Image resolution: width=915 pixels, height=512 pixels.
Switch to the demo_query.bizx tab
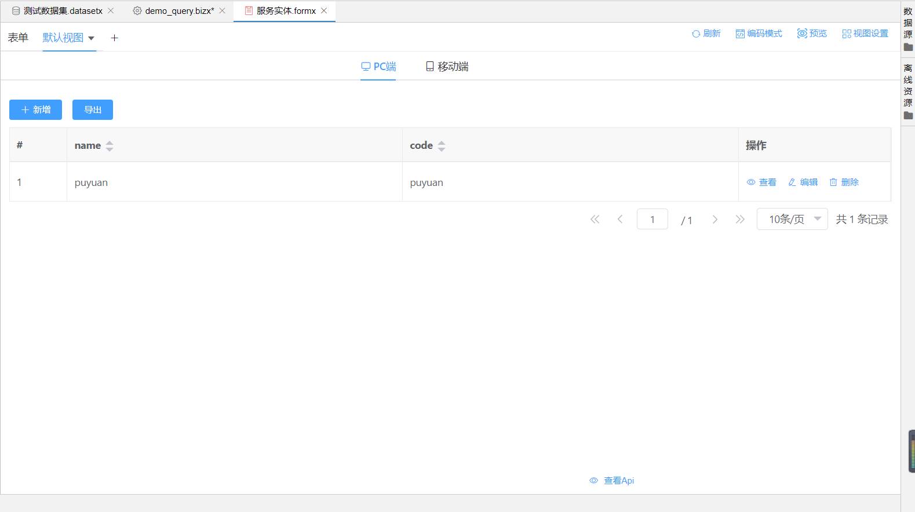point(179,11)
